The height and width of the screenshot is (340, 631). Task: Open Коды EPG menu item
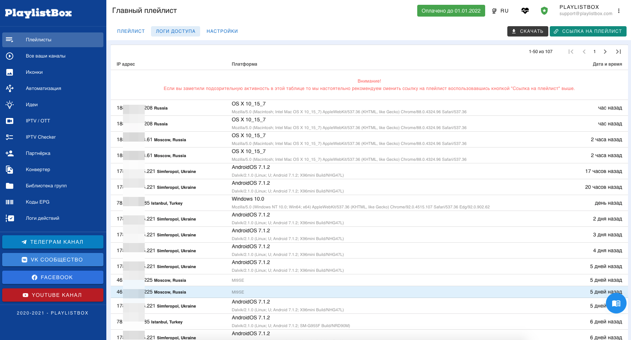[x=53, y=202]
